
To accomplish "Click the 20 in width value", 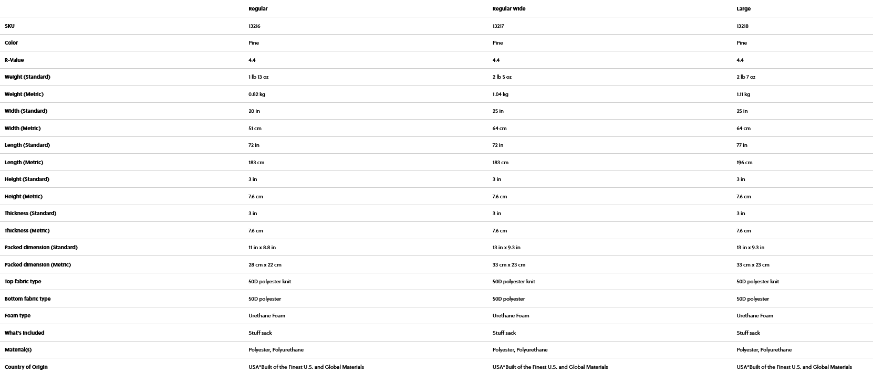I will pos(254,111).
